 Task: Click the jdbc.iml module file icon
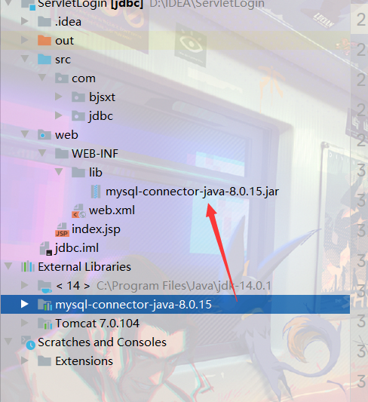click(x=46, y=248)
